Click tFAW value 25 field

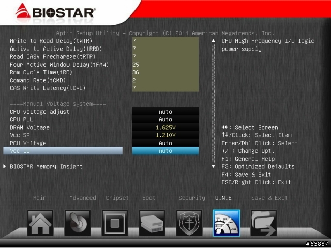point(165,65)
